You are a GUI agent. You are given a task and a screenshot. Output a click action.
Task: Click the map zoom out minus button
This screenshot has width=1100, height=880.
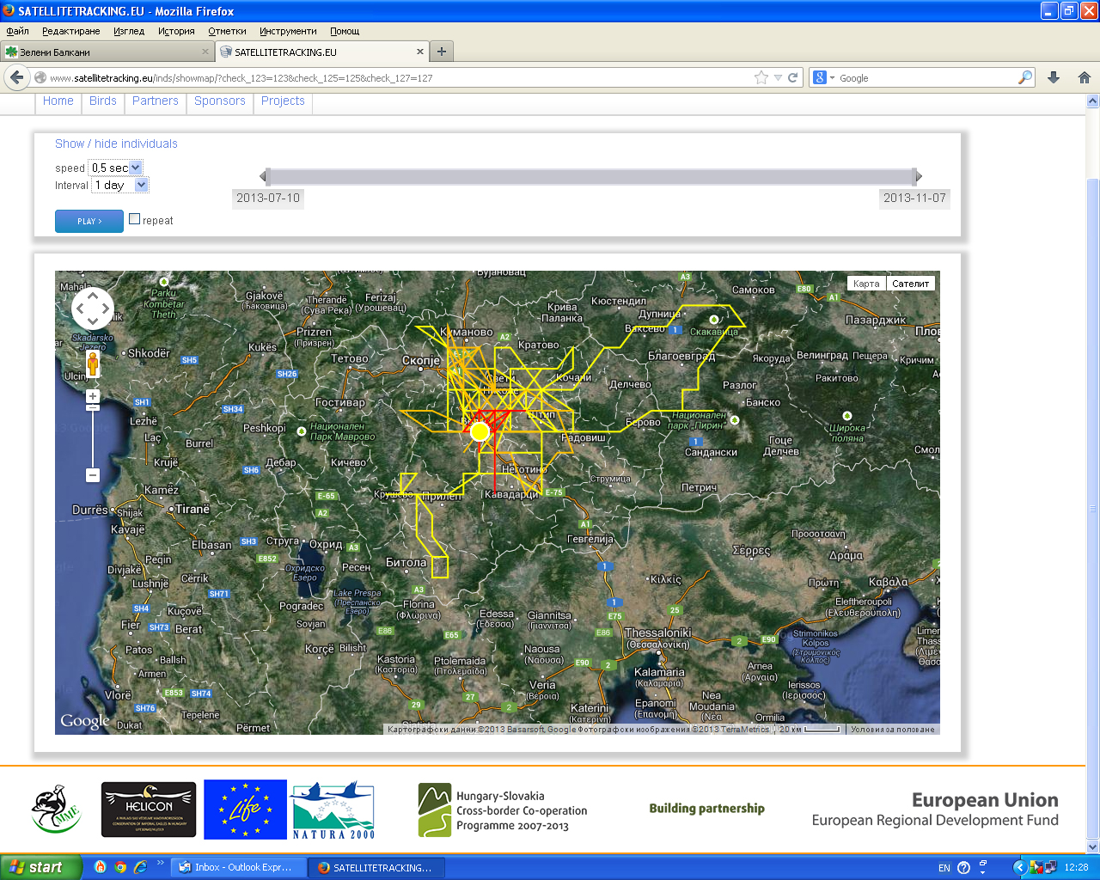(x=93, y=475)
